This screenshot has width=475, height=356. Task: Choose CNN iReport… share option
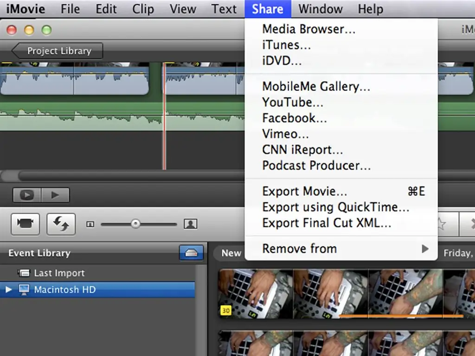click(341, 150)
